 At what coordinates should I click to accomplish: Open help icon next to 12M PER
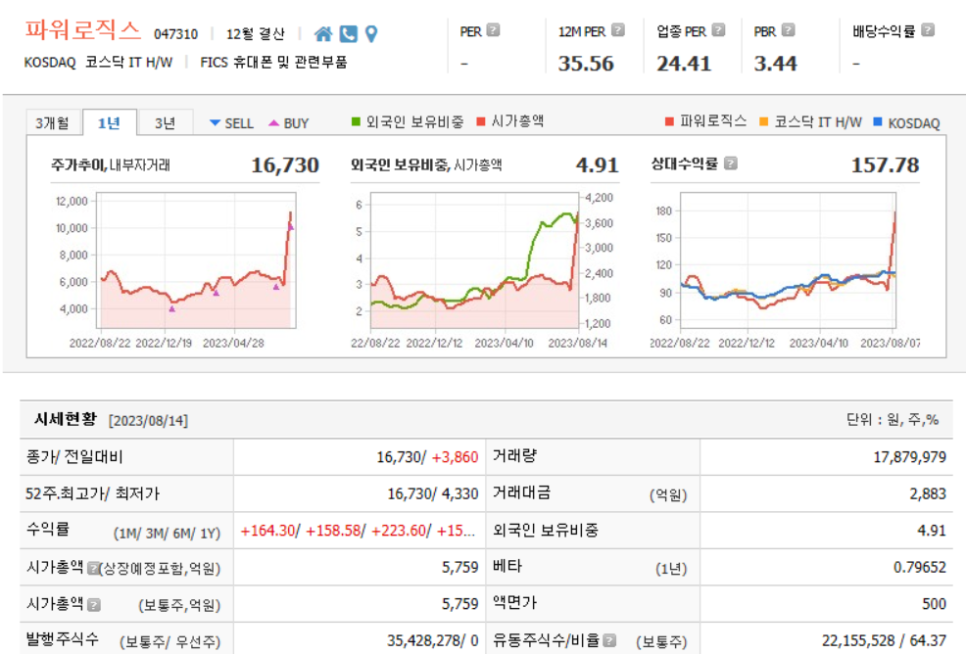(618, 30)
